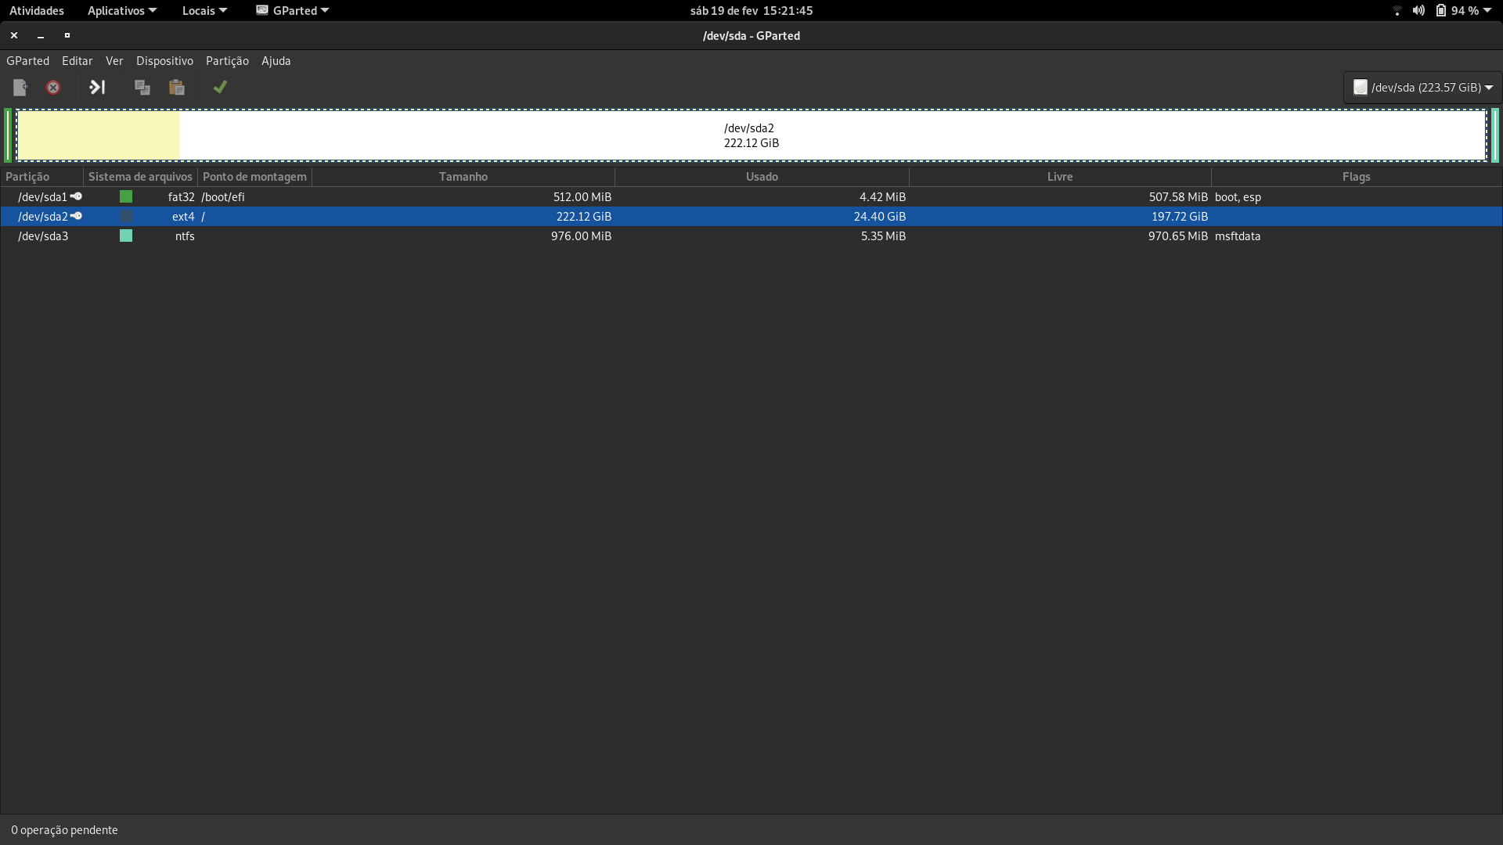Click the Usado column header
The image size is (1503, 845).
point(762,177)
